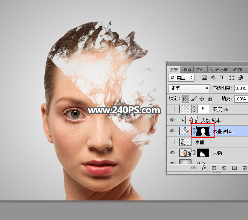
Task: Switch to the 图层 tab
Action: (174, 70)
